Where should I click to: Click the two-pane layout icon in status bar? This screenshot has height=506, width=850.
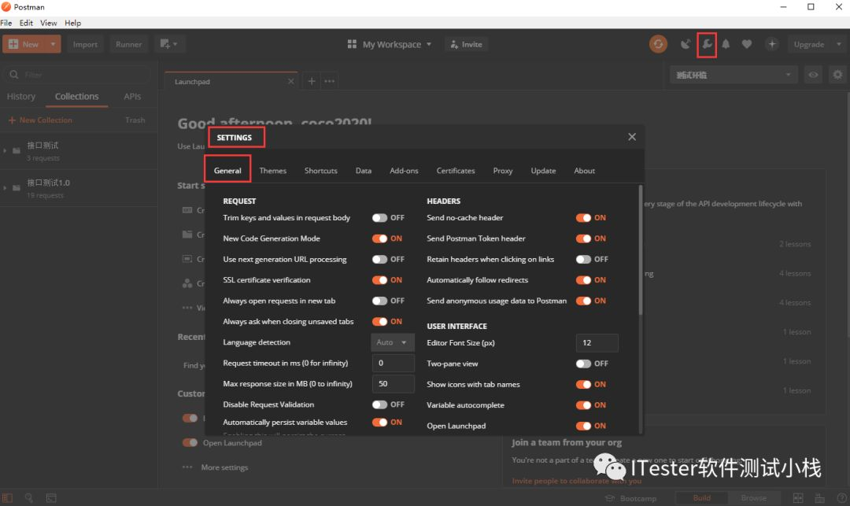click(x=798, y=498)
